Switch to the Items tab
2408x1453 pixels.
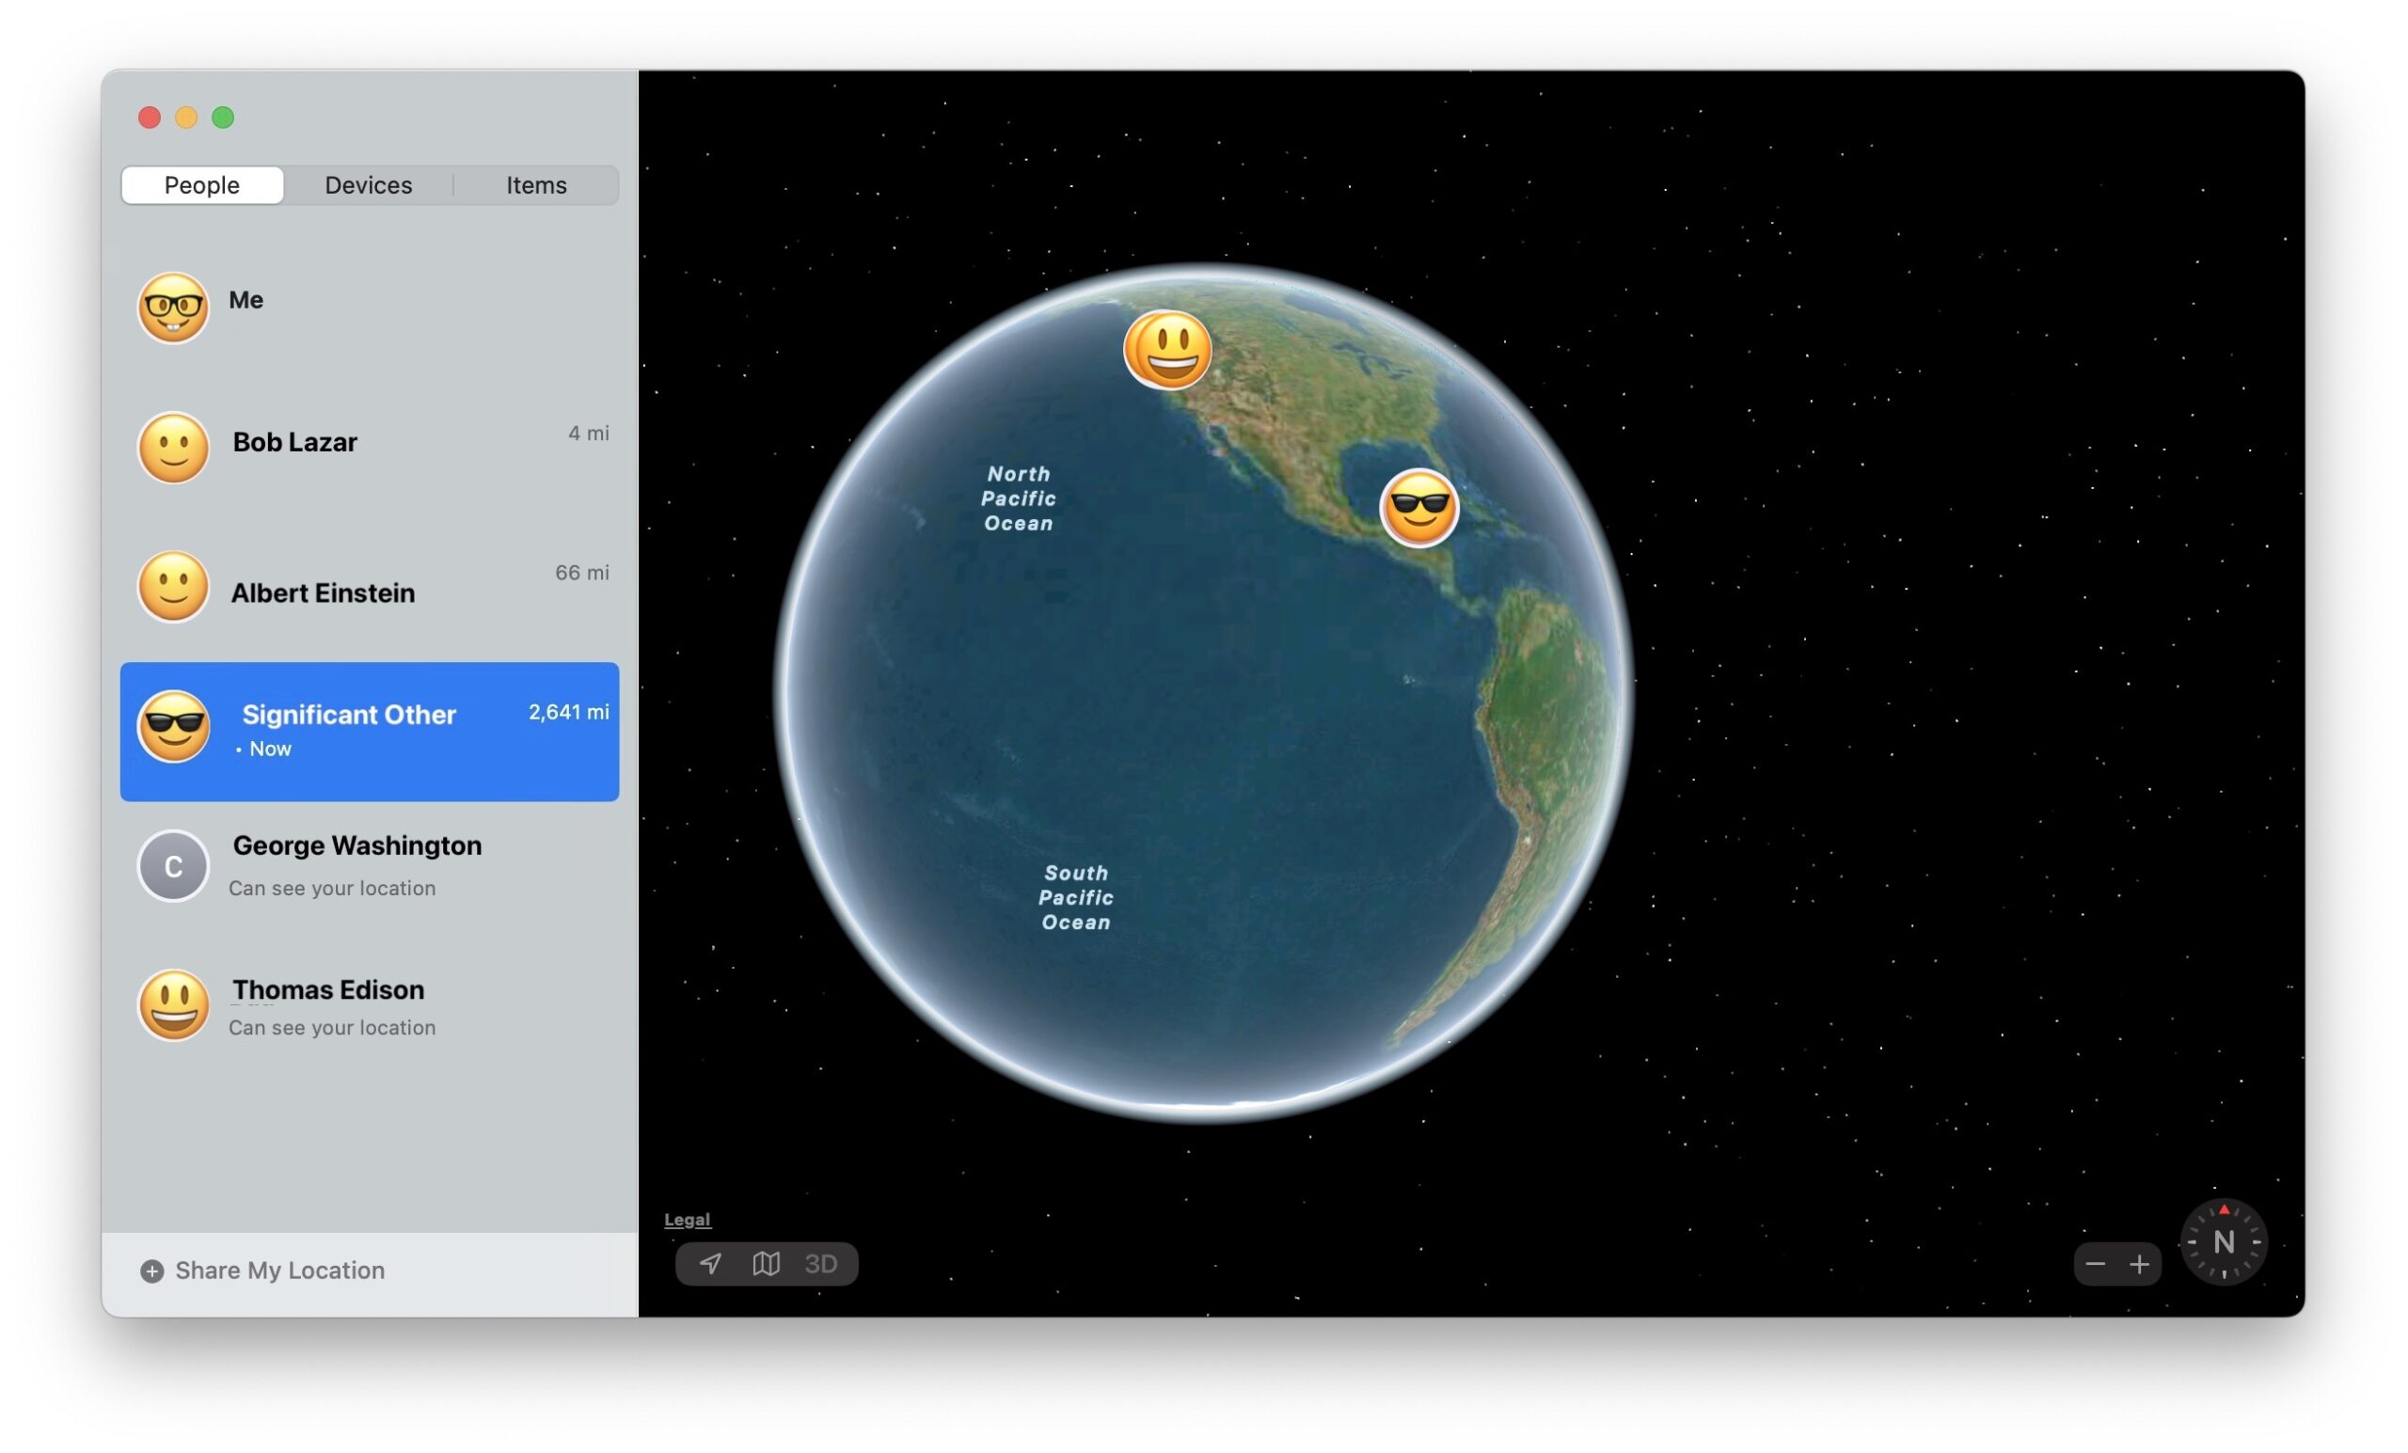pos(535,184)
